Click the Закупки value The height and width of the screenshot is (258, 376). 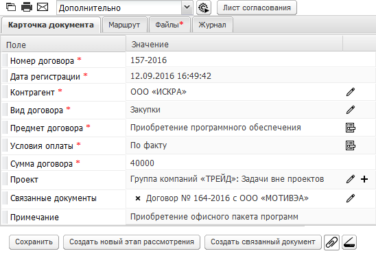[x=145, y=110]
